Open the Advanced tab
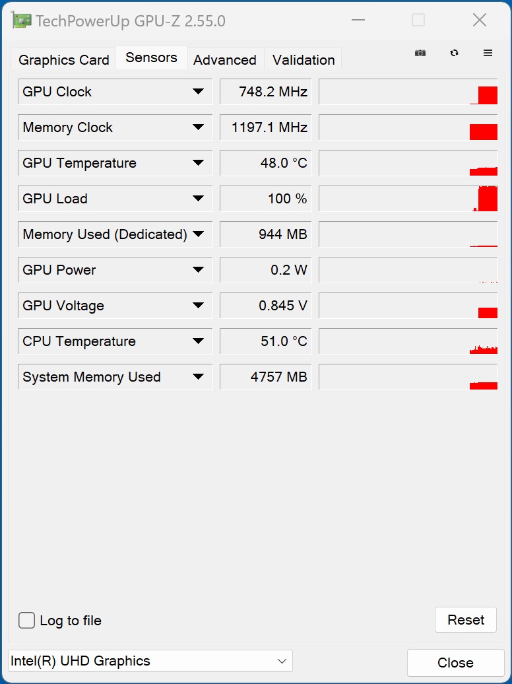The width and height of the screenshot is (512, 684). [x=224, y=60]
